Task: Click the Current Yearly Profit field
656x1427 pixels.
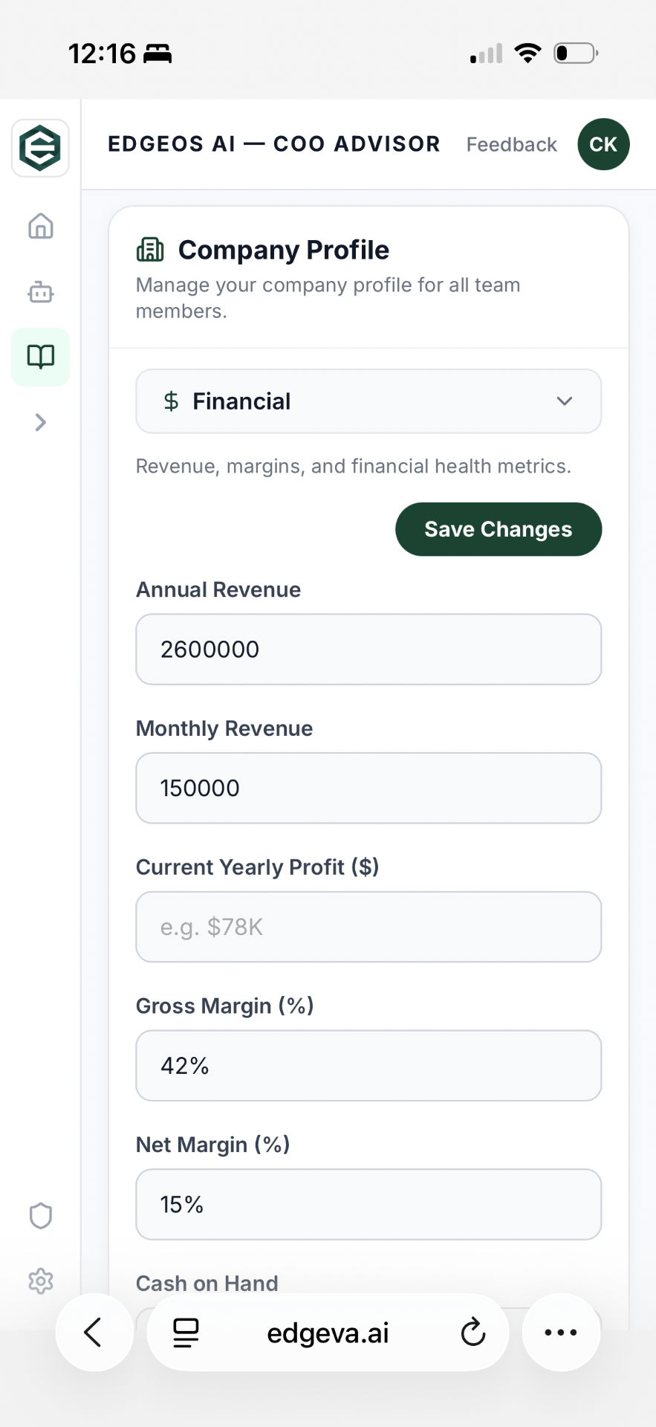Action: point(368,927)
